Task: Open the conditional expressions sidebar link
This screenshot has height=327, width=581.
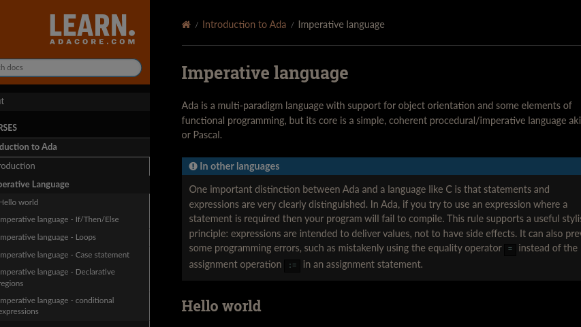Action: (x=57, y=306)
